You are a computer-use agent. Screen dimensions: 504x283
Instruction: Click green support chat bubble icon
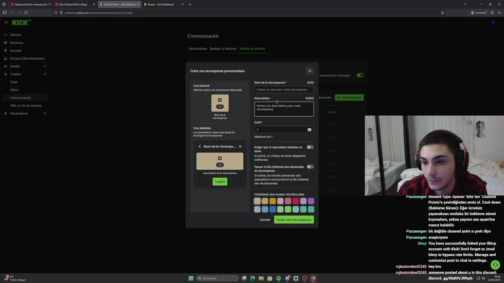tap(495, 265)
